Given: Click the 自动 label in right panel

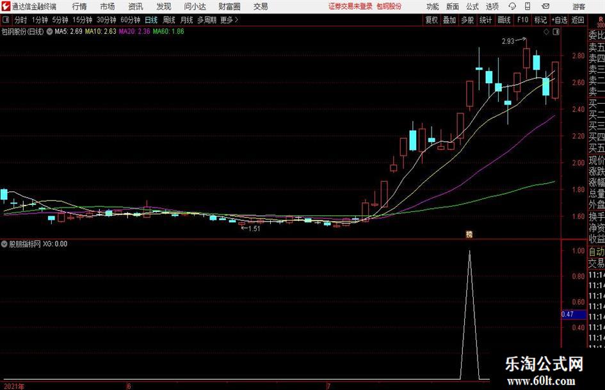Looking at the screenshot, I should click(x=597, y=252).
